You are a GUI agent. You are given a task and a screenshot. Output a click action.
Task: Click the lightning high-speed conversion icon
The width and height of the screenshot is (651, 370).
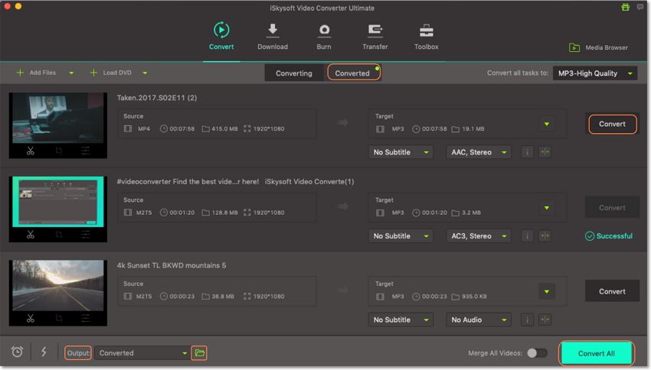pyautogui.click(x=44, y=352)
